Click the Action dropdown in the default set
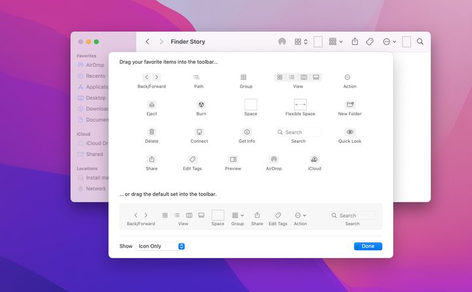Viewport: 472px width, 292px height. pos(300,215)
